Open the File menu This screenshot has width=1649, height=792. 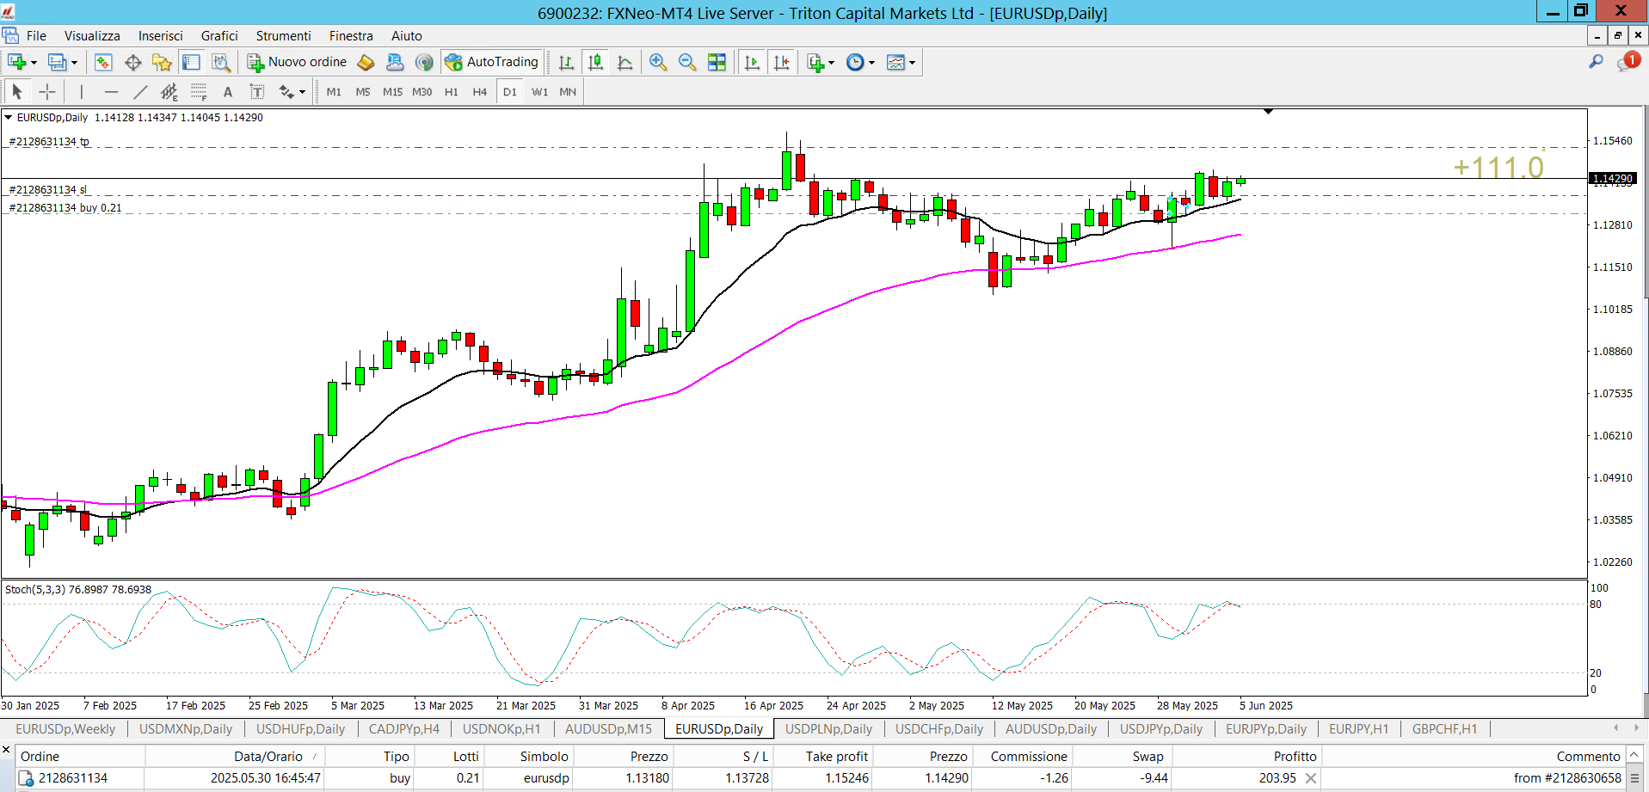click(x=36, y=35)
